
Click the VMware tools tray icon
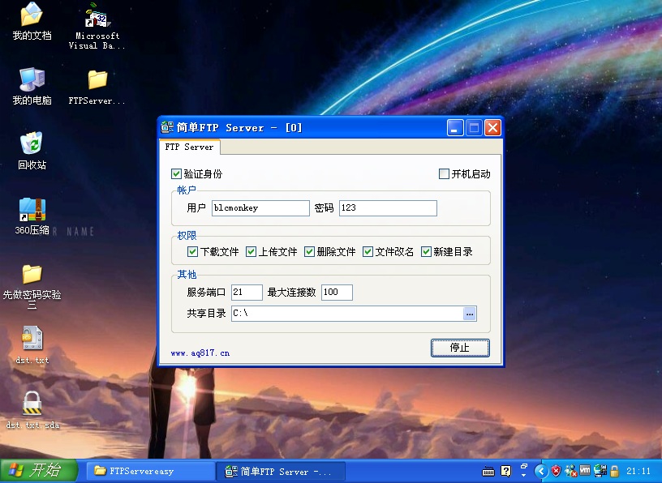coord(585,470)
